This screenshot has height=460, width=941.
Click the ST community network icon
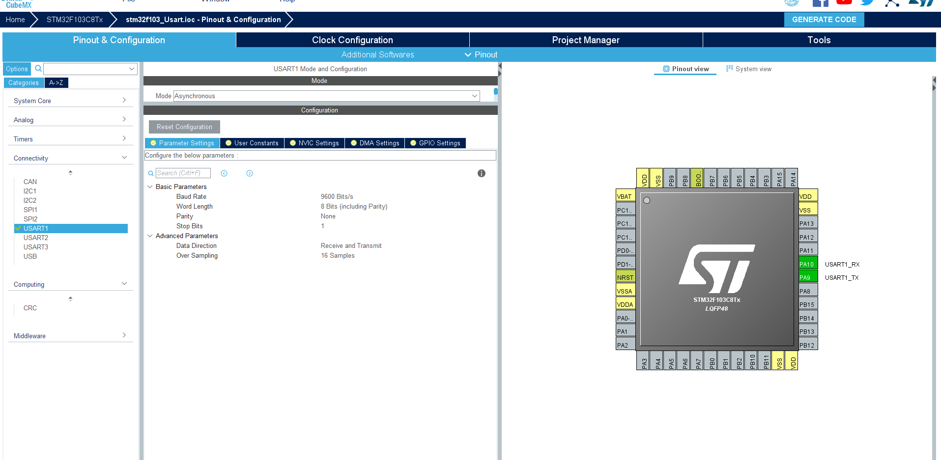click(892, 3)
